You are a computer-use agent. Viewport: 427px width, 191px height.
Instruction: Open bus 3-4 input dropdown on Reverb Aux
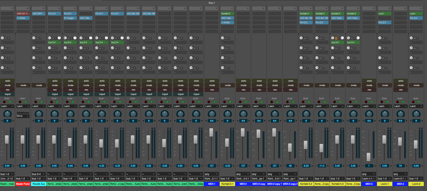click(39, 174)
